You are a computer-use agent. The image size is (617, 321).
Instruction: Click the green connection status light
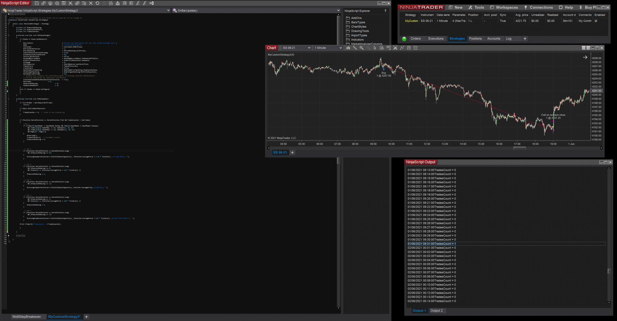[404, 39]
